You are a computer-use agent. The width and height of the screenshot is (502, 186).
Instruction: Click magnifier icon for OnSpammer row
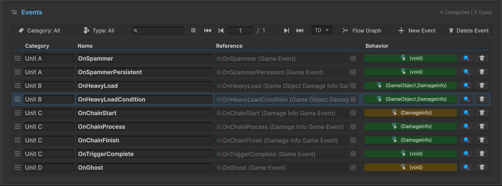point(466,58)
